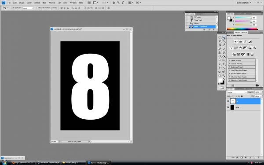Switch to the Channels tab
Image resolution: width=264 pixels, height=165 pixels.
[240, 89]
